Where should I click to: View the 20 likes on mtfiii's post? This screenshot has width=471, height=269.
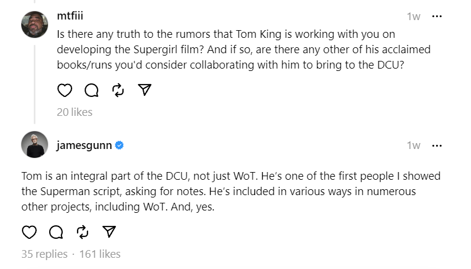point(75,112)
